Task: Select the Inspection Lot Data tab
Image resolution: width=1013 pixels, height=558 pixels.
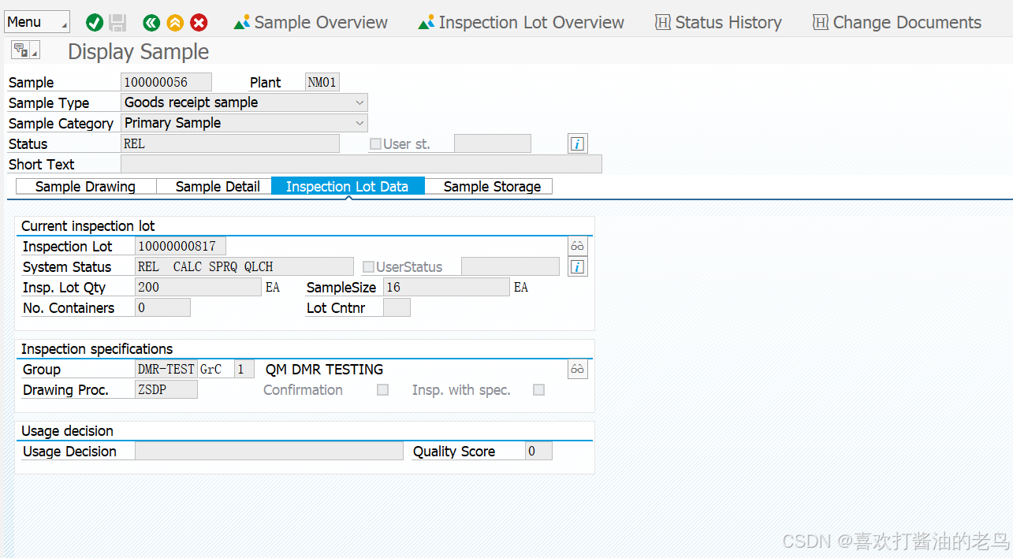Action: click(x=348, y=187)
